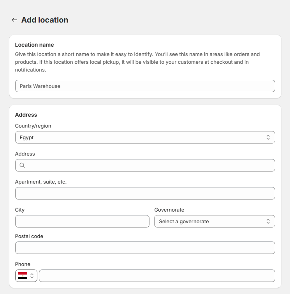Open the Country/region dropdown showing Egypt
Viewport: 290px width, 294px height.
(x=140, y=137)
